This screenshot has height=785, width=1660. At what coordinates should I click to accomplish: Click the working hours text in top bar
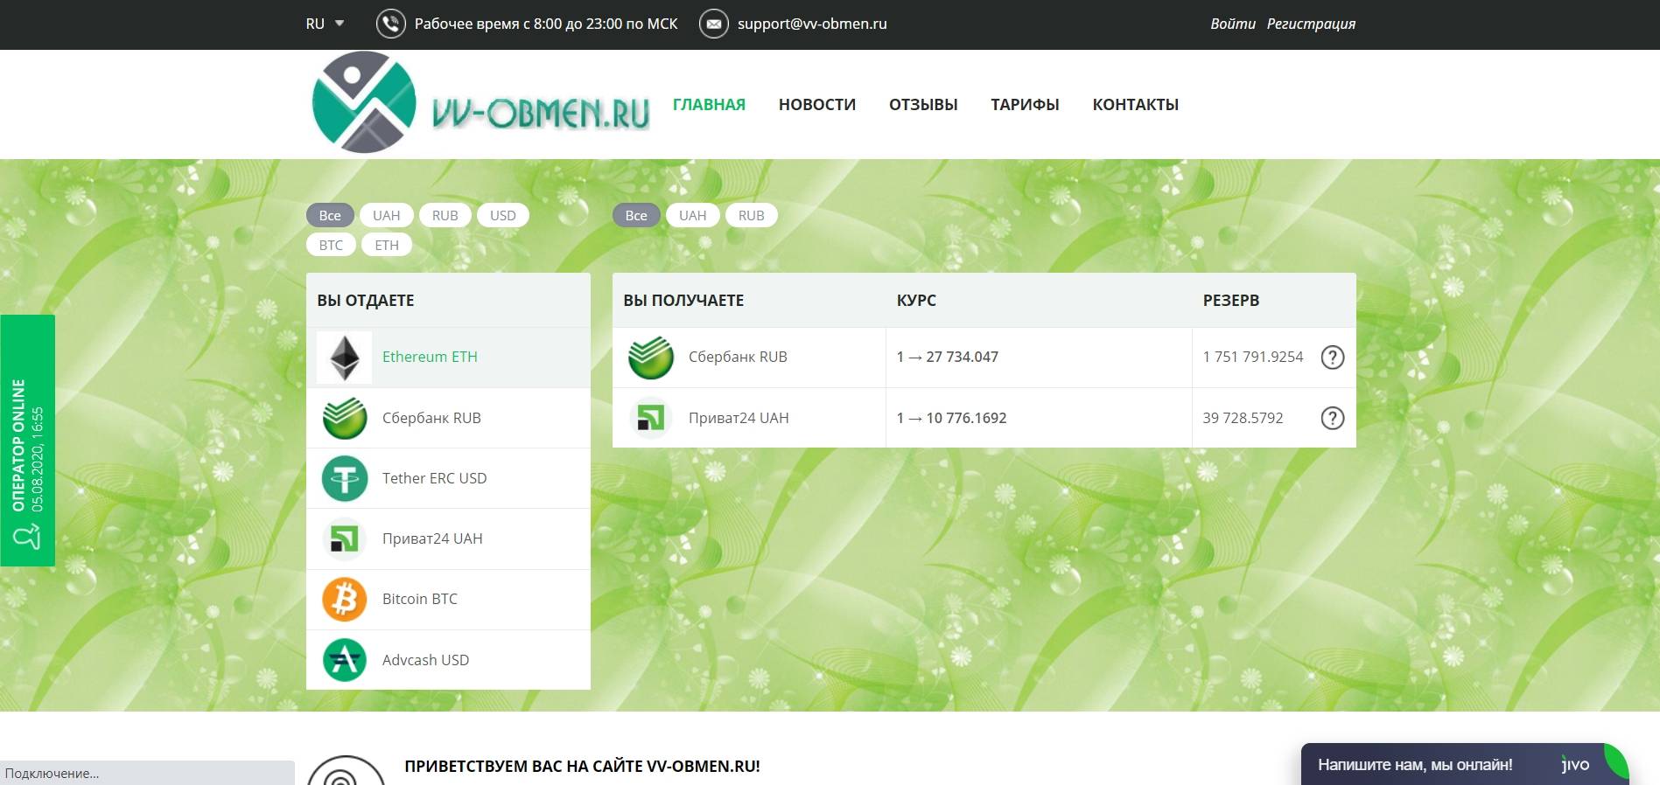[546, 24]
